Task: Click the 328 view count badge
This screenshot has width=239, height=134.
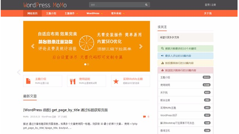Action: 207,123
